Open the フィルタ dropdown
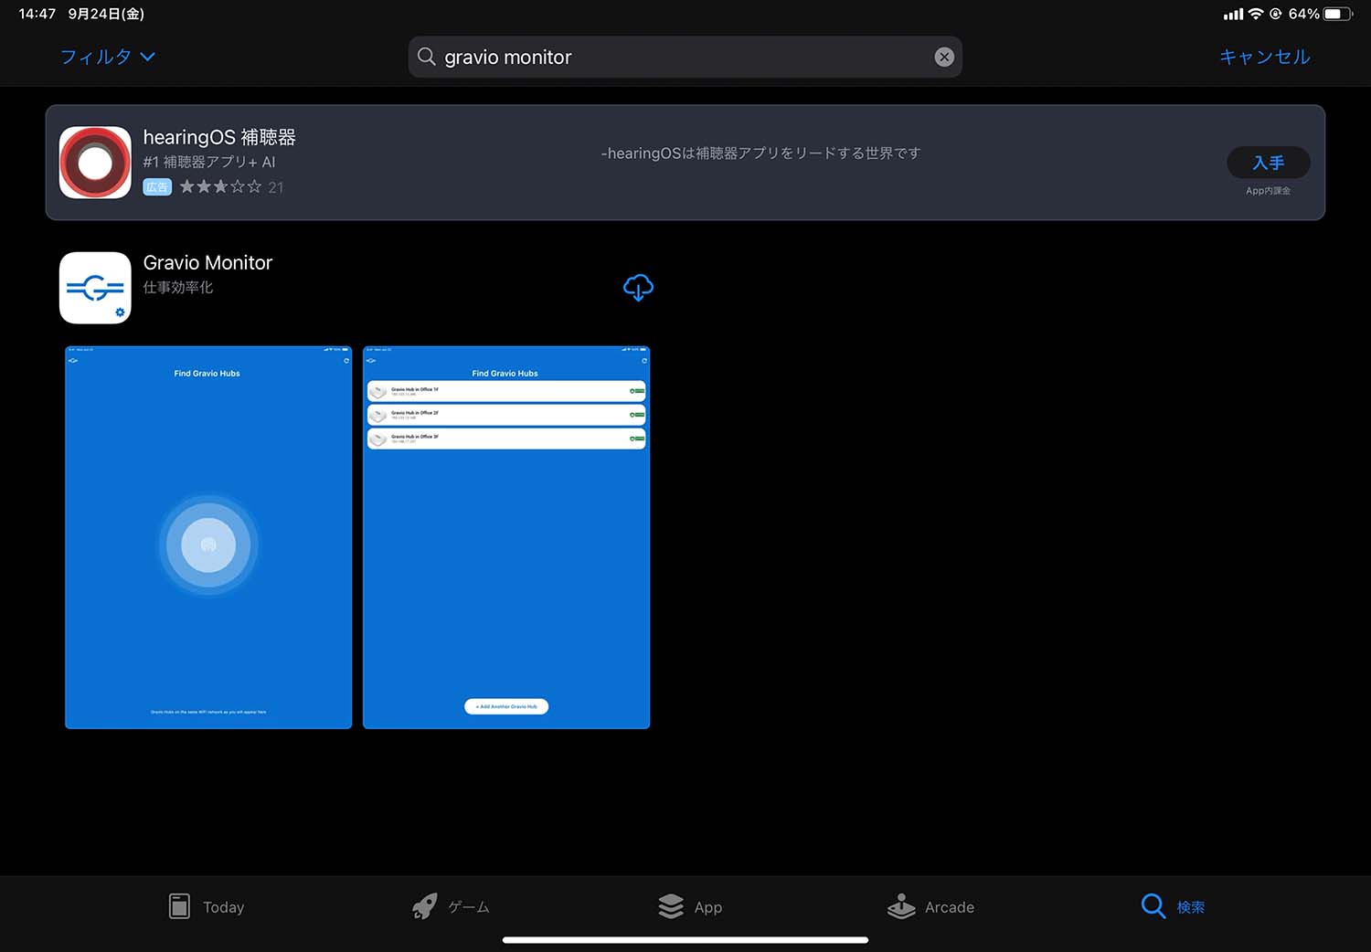The height and width of the screenshot is (952, 1371). 107,57
